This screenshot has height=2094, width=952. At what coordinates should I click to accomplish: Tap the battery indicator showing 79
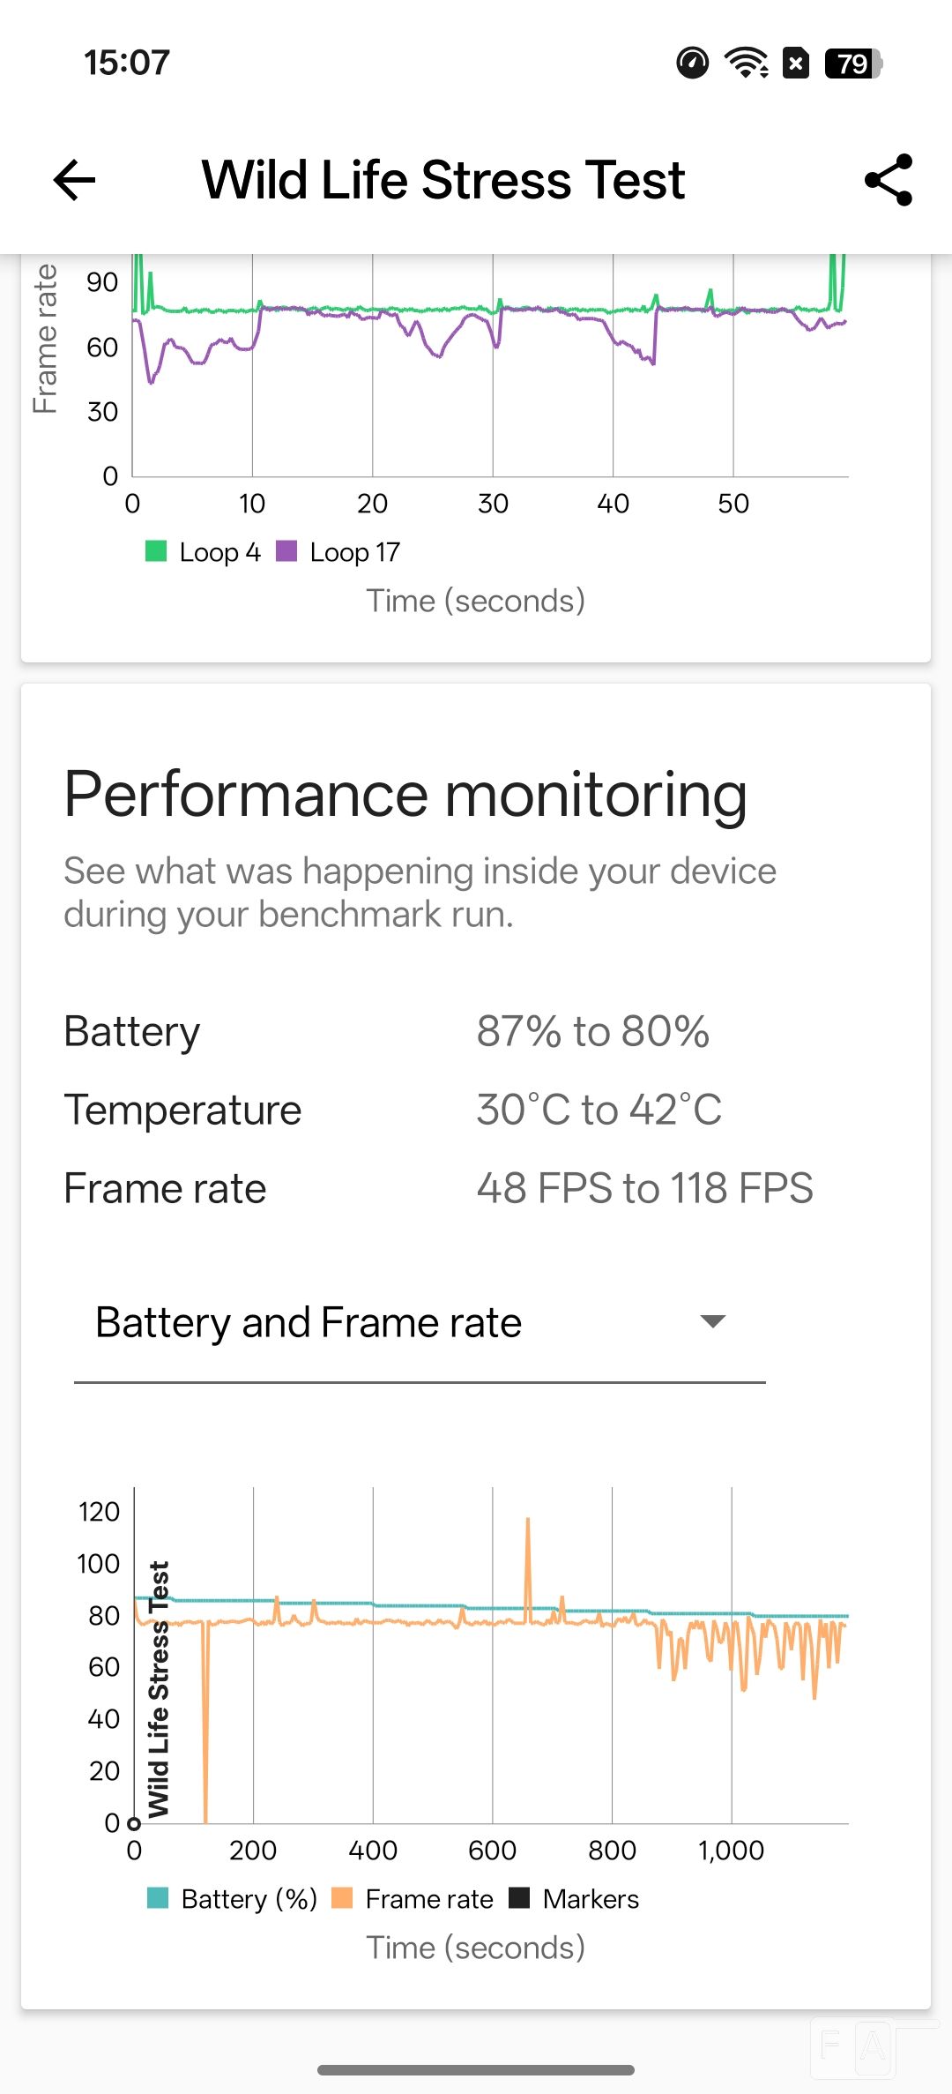(852, 64)
